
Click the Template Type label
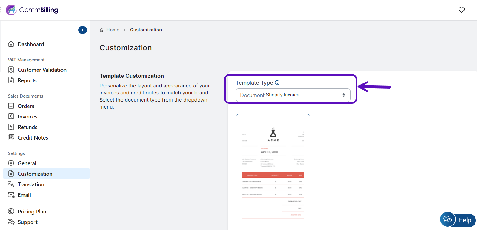pyautogui.click(x=254, y=83)
